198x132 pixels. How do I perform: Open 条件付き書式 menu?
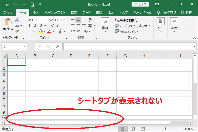click(x=127, y=20)
